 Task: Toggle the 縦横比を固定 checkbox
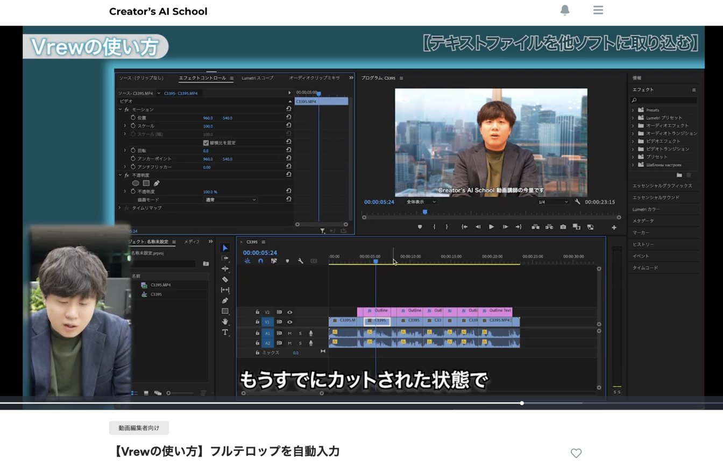coord(205,143)
